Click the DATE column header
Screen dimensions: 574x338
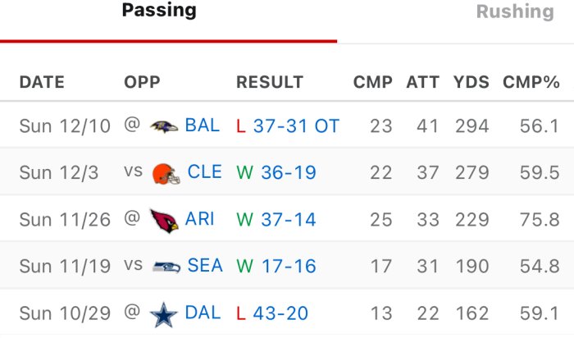click(42, 82)
